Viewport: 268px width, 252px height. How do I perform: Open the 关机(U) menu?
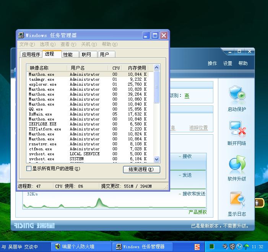[x=89, y=44]
